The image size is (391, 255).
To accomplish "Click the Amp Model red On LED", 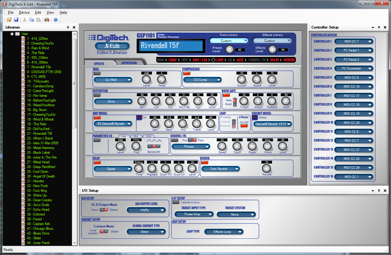I will point(139,118).
